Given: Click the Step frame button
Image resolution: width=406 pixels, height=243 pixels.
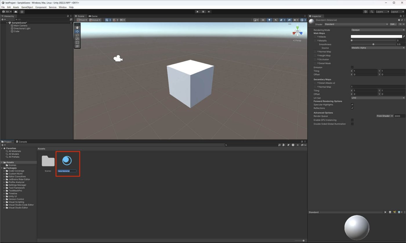Looking at the screenshot, I should (x=209, y=12).
